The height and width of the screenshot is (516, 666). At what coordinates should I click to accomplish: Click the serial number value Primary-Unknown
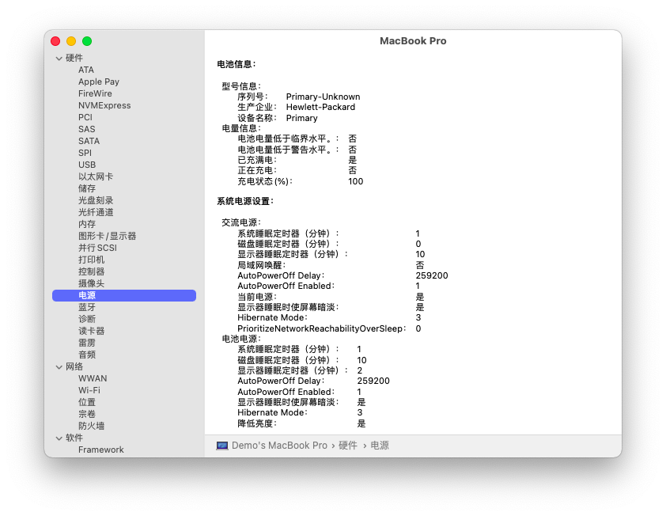click(x=323, y=97)
